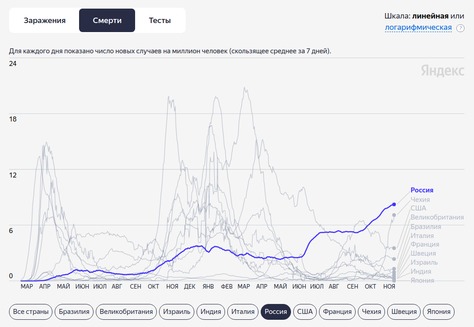Switch scale to логарифмическая
This screenshot has height=327, width=474.
pyautogui.click(x=418, y=28)
